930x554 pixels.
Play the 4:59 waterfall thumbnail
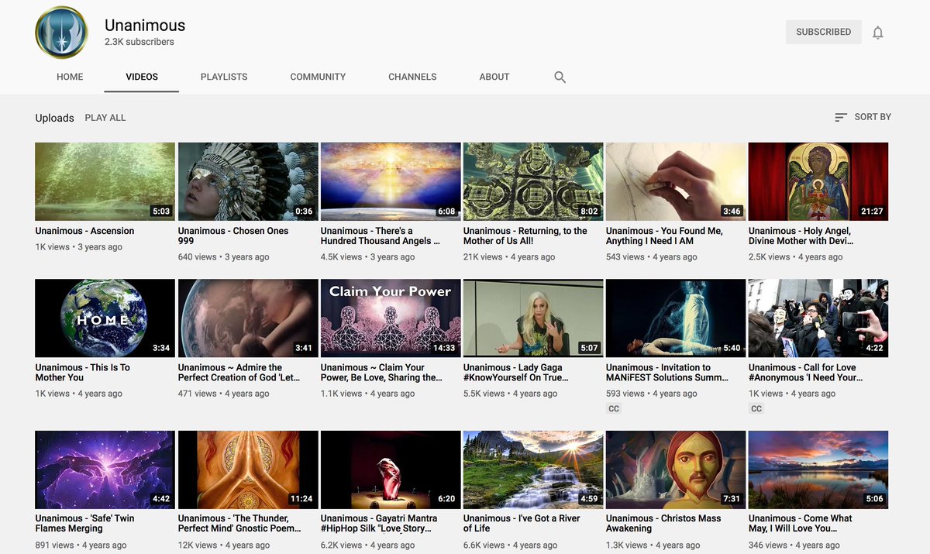pyautogui.click(x=533, y=470)
